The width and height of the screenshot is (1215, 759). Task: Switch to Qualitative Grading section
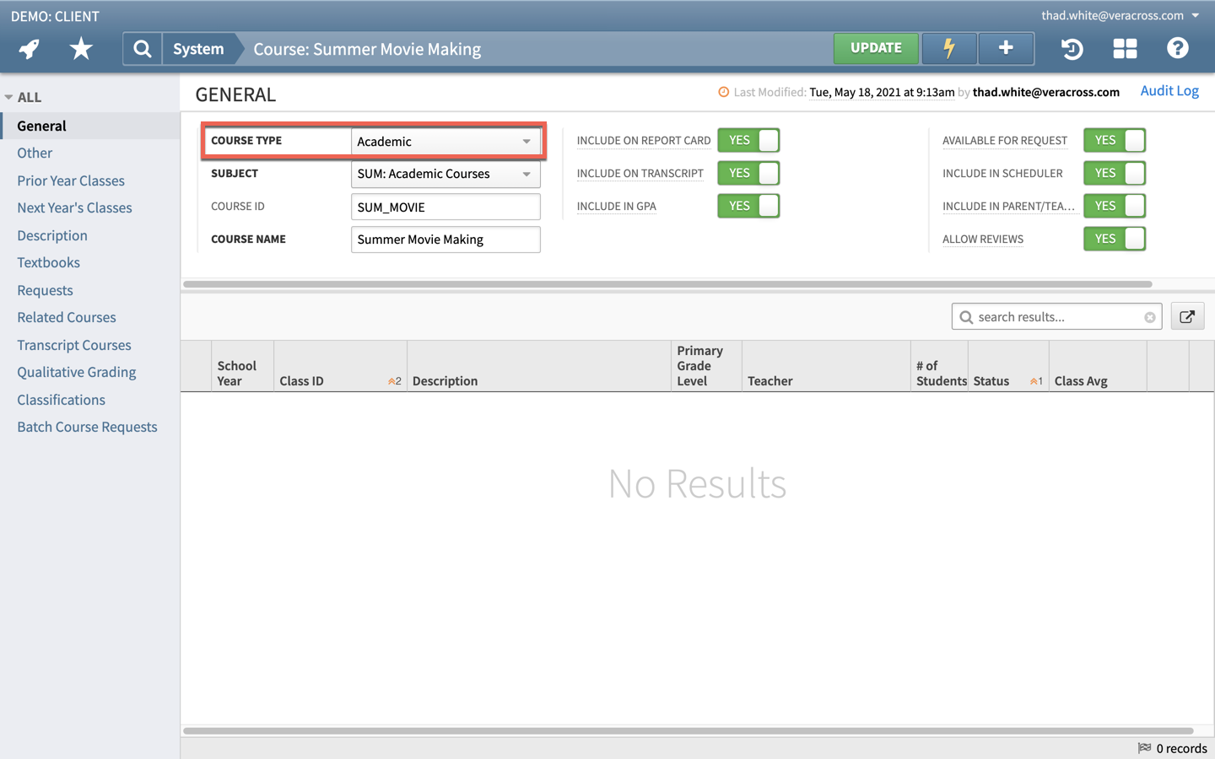(77, 372)
